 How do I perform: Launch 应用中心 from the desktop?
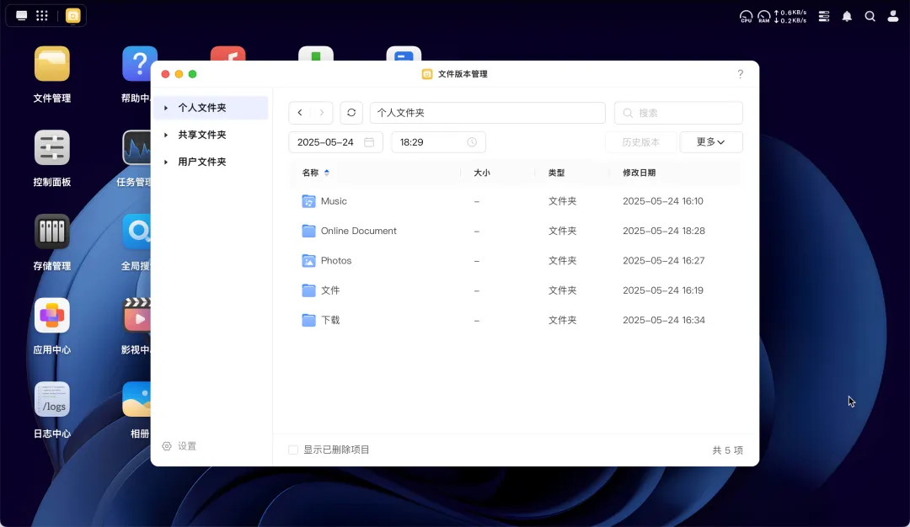point(51,316)
